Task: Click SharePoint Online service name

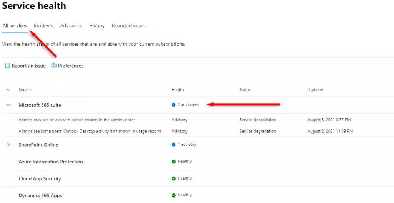Action: (x=38, y=145)
